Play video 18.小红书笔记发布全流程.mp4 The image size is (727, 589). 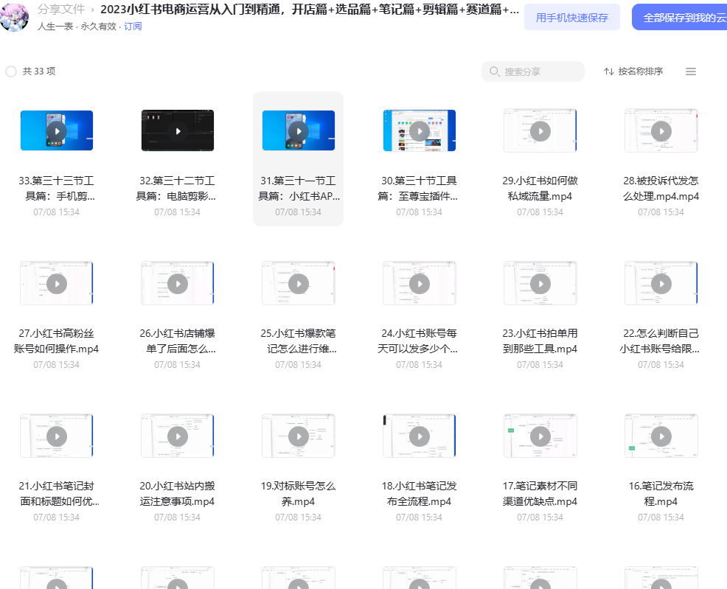point(419,436)
